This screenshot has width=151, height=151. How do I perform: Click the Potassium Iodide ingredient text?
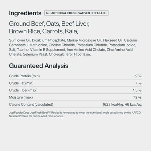click(x=122, y=45)
